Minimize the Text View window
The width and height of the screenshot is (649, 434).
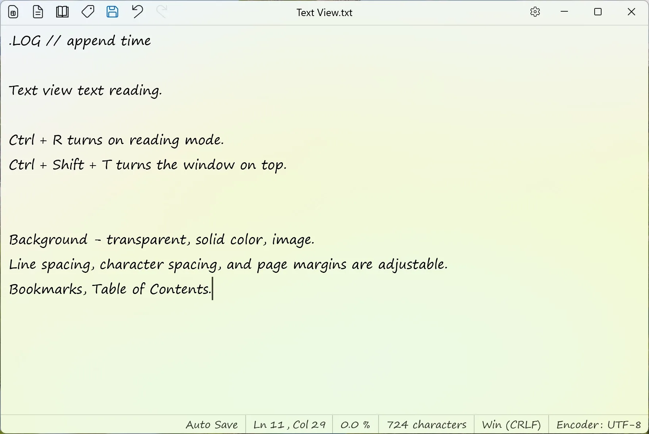point(565,12)
